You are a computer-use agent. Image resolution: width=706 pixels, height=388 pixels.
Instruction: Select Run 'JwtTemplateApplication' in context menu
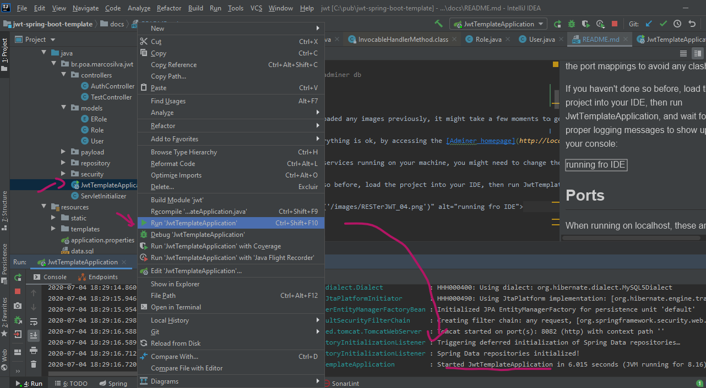(x=194, y=223)
